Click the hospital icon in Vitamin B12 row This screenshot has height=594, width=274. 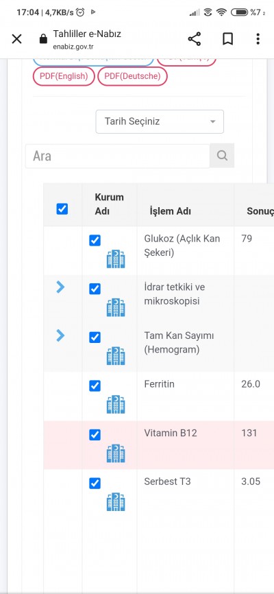pyautogui.click(x=116, y=453)
